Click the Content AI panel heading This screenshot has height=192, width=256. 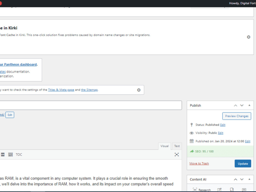point(198,179)
